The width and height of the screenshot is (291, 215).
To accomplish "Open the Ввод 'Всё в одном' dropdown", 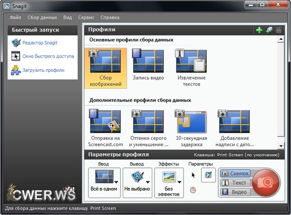I will [x=104, y=182].
